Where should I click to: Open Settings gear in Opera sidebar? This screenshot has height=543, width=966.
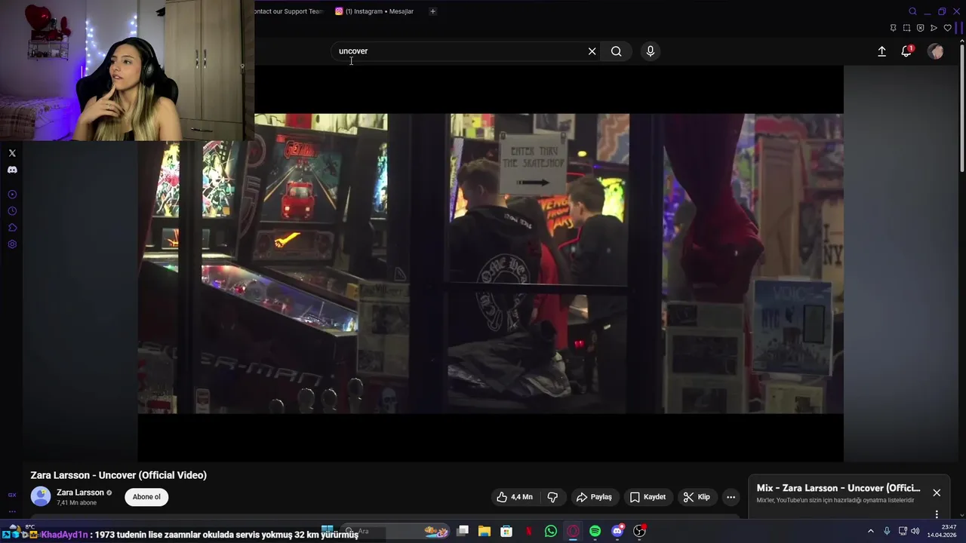pos(12,244)
